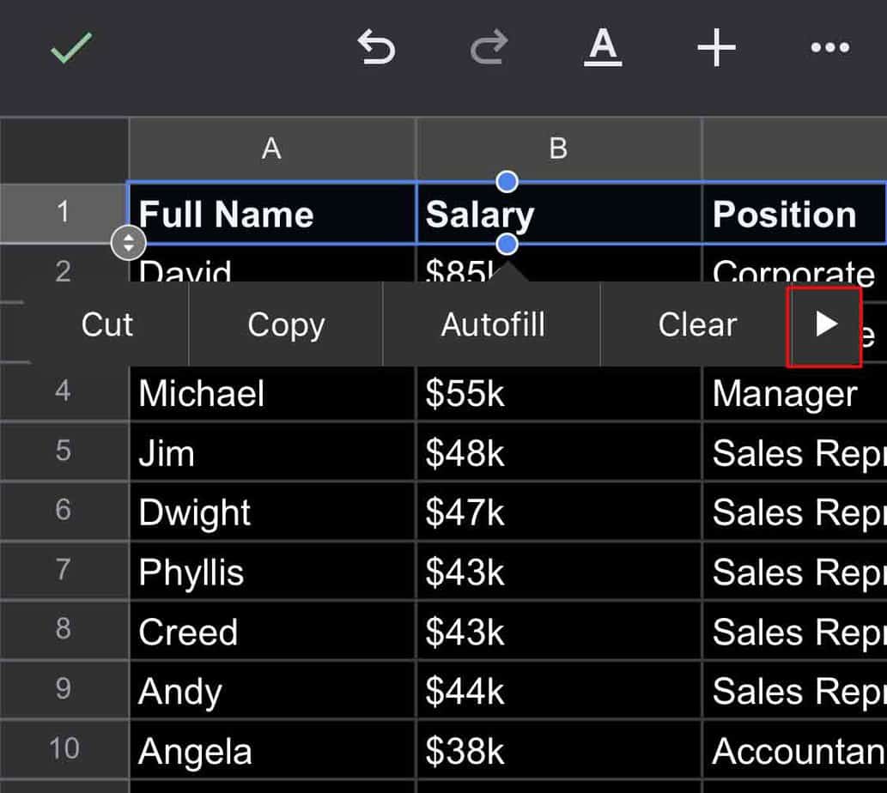887x793 pixels.
Task: Select the cell containing Dwight
Action: pyautogui.click(x=270, y=512)
